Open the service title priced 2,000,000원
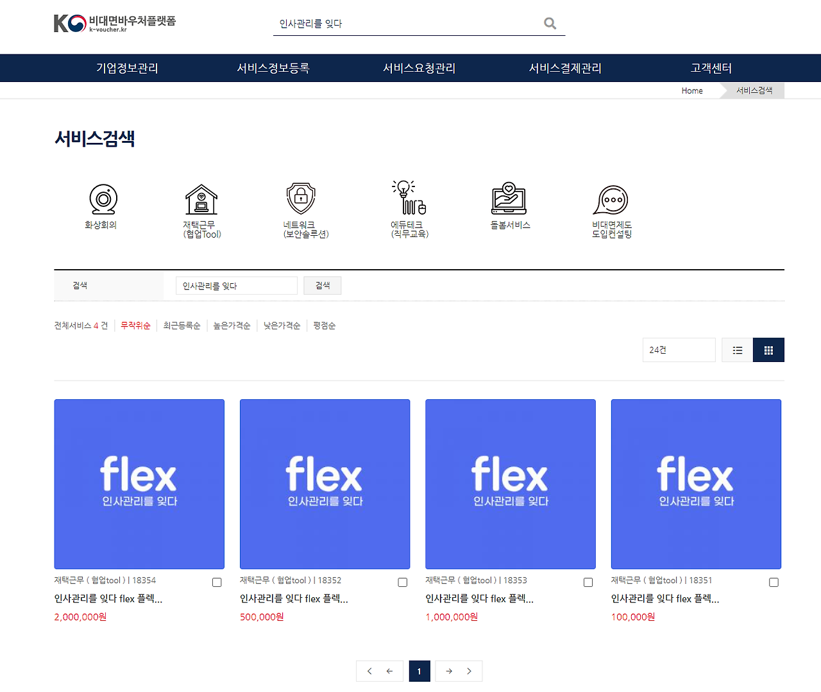This screenshot has width=821, height=692. click(108, 598)
